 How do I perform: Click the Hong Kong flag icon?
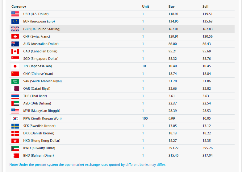coord(15,141)
